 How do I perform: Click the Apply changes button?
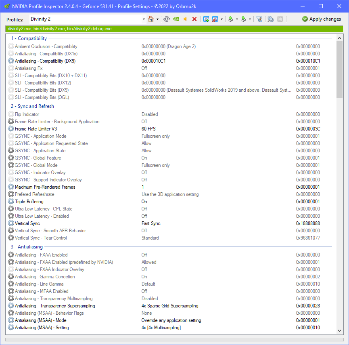pyautogui.click(x=322, y=19)
